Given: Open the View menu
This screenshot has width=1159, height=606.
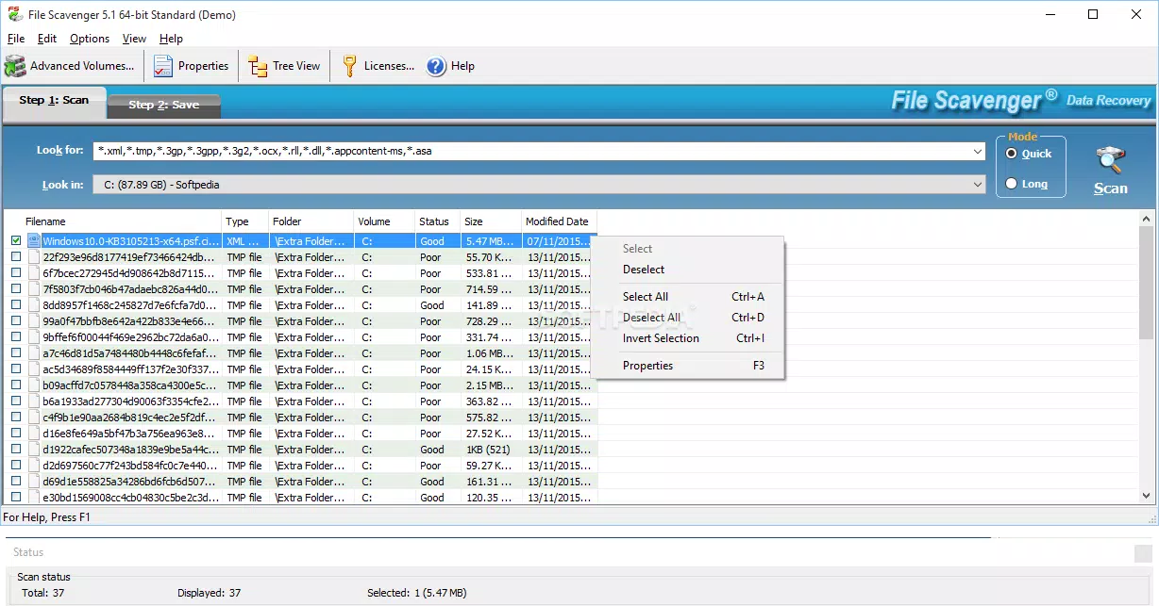Looking at the screenshot, I should (134, 39).
